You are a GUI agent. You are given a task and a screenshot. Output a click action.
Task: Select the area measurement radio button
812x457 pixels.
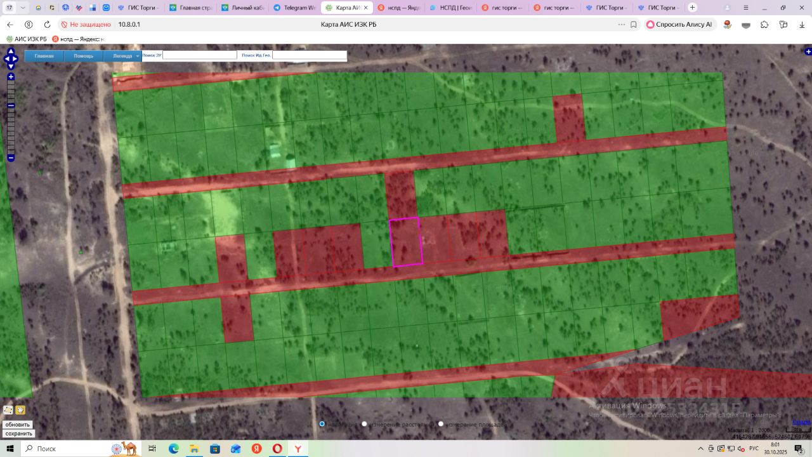point(441,424)
